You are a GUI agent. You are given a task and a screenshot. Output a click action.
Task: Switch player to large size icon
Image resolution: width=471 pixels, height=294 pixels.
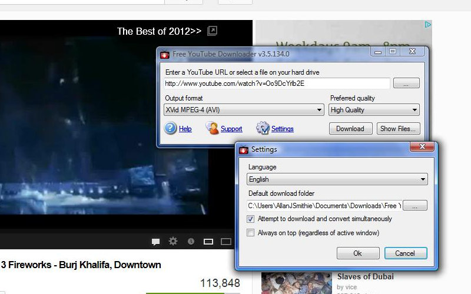[x=226, y=242]
